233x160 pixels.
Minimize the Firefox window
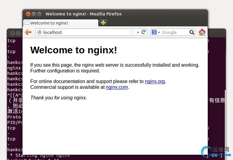(x=34, y=14)
